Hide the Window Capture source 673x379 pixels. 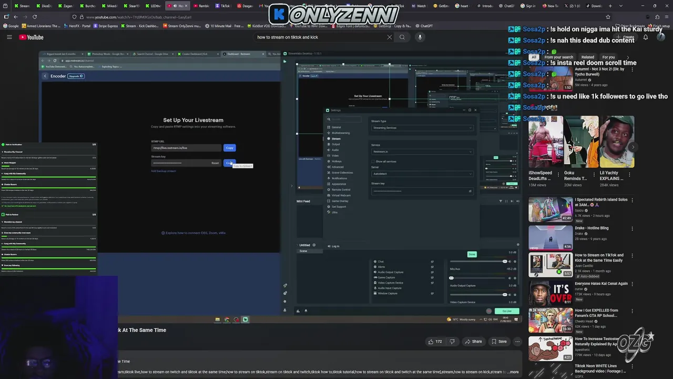pyautogui.click(x=432, y=293)
